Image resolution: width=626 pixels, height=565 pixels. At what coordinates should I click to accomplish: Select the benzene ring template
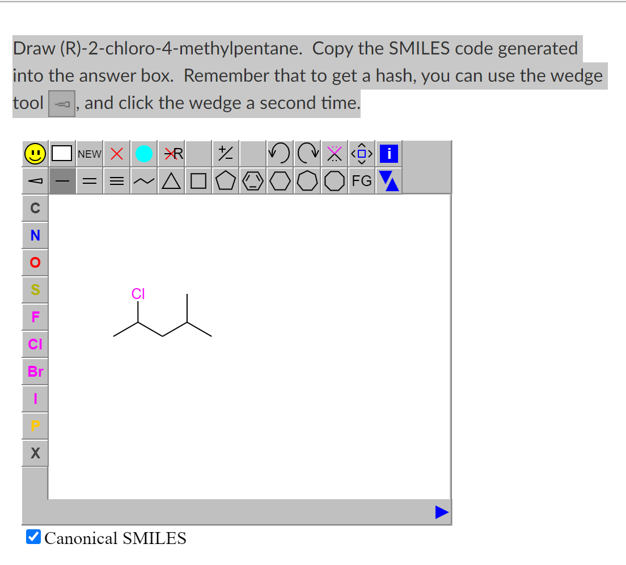click(252, 180)
